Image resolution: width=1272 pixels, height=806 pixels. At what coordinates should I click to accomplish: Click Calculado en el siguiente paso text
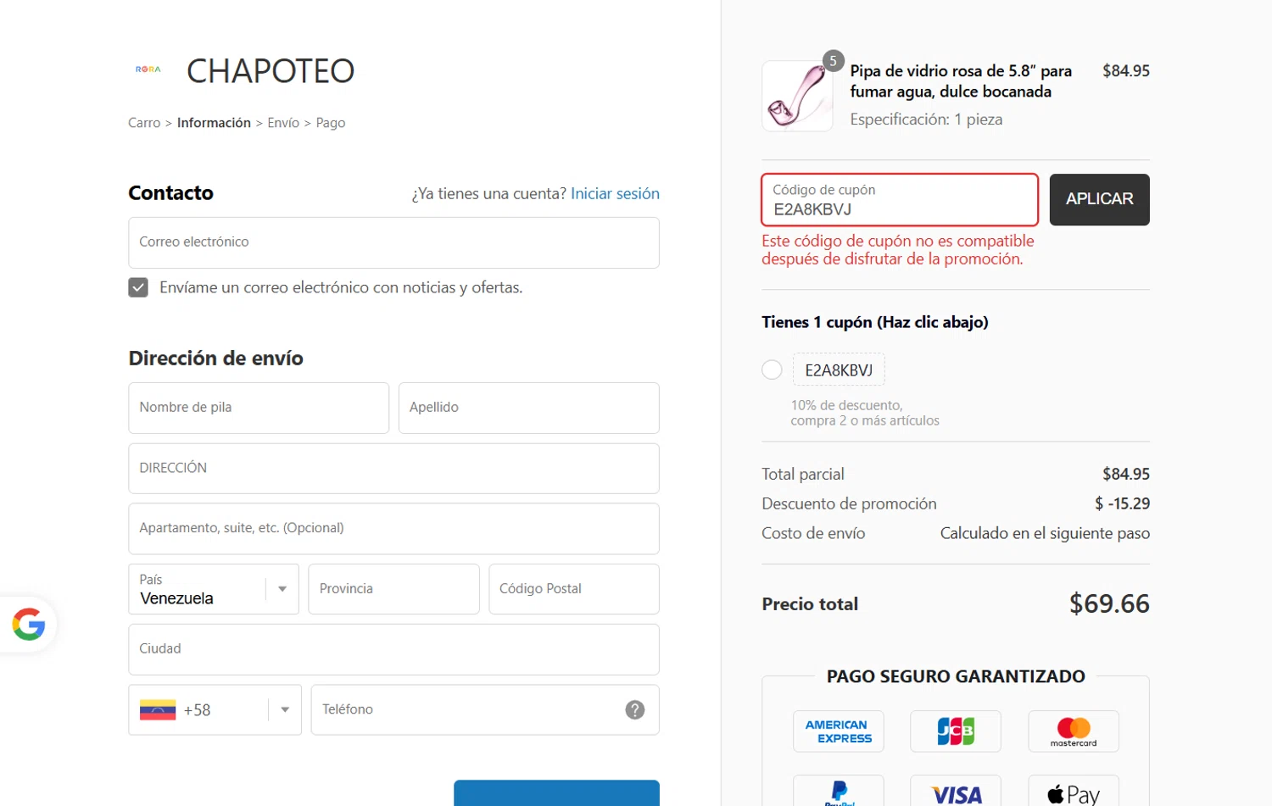(1045, 533)
